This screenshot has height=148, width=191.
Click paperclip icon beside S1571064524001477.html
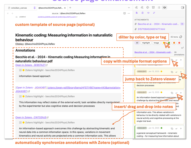point(136,29)
